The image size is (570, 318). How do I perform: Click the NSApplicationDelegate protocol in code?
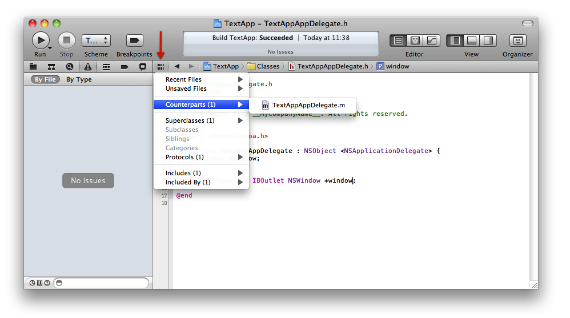386,151
